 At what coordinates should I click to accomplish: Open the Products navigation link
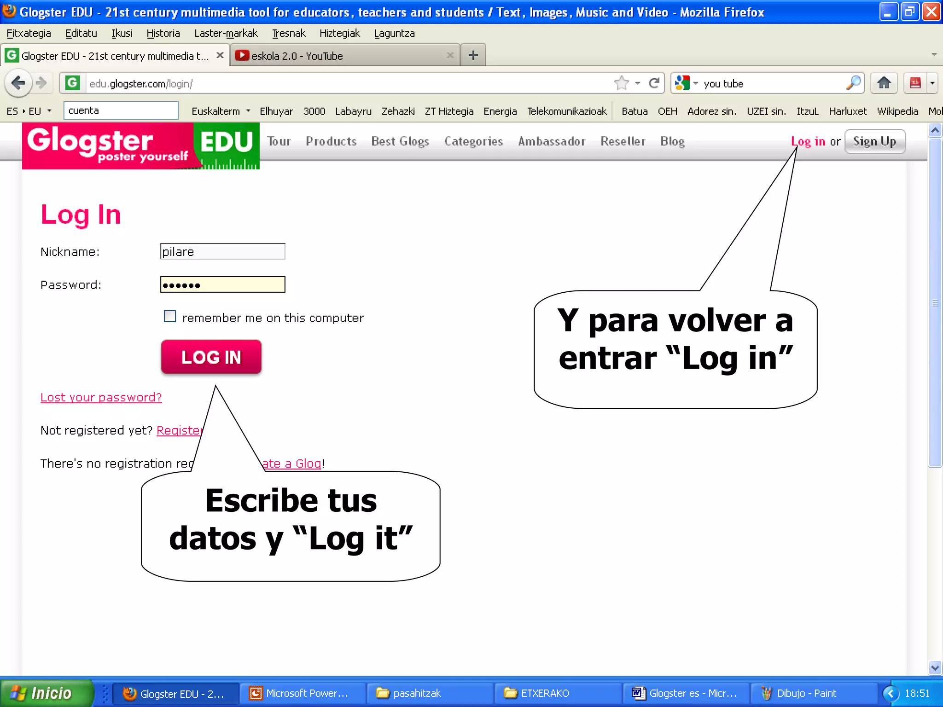[331, 141]
